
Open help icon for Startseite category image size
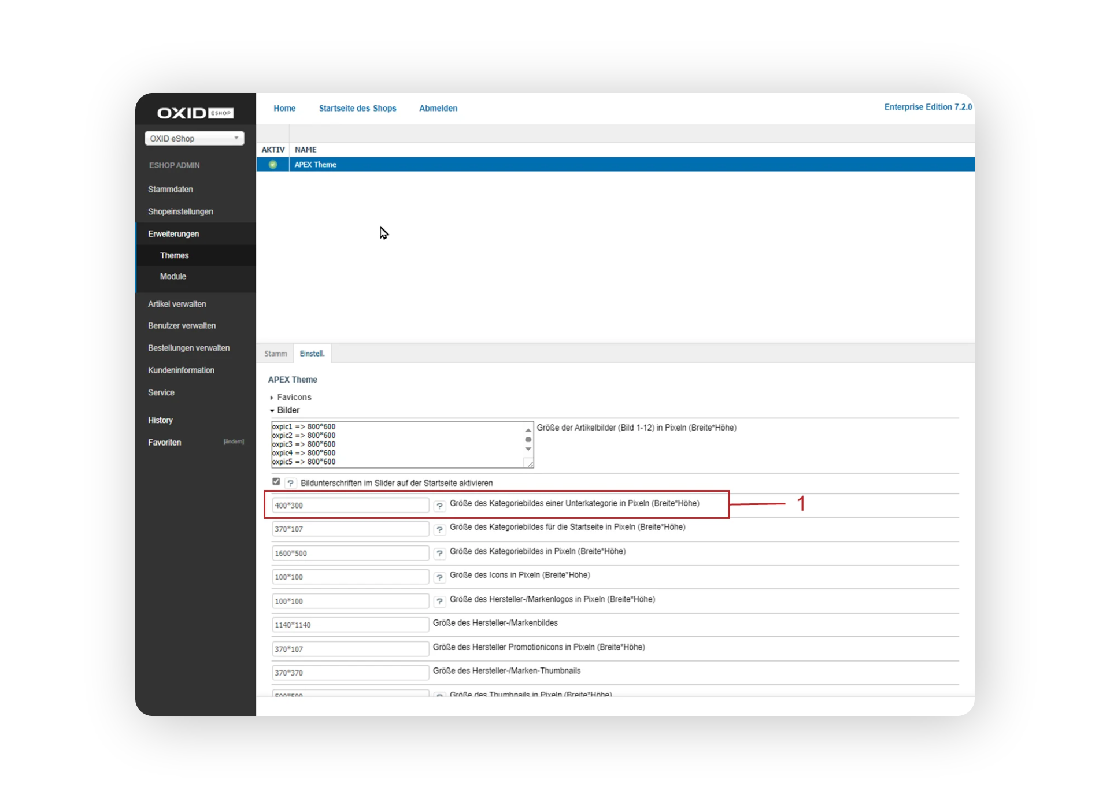coord(439,529)
